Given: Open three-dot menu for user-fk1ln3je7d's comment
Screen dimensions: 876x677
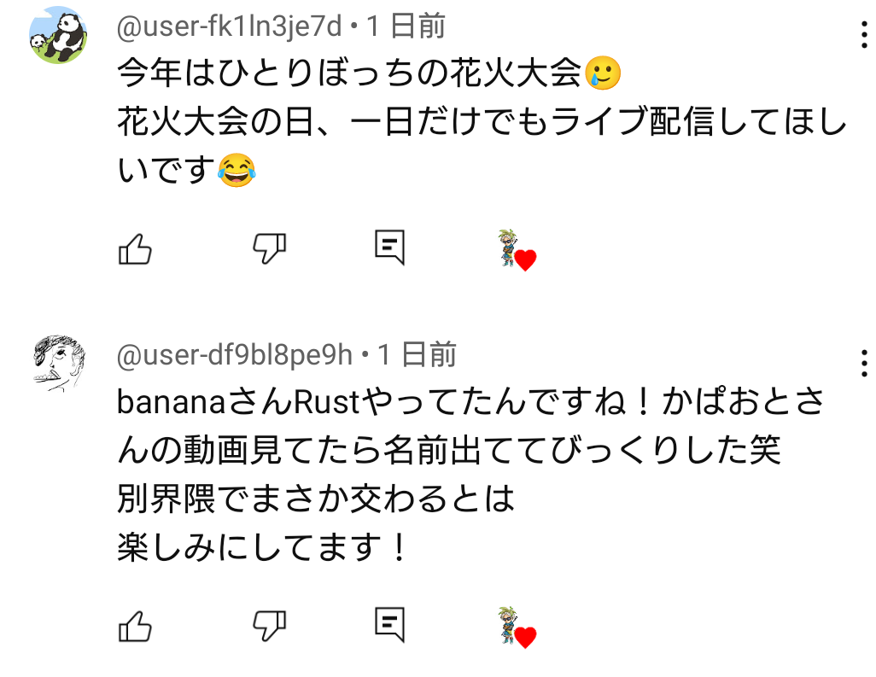Looking at the screenshot, I should [x=864, y=35].
